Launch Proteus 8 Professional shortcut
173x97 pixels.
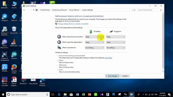tap(5, 56)
